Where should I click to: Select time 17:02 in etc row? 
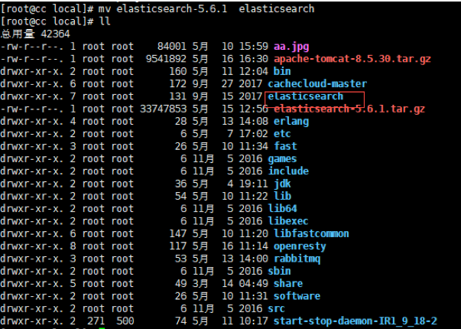pos(253,134)
